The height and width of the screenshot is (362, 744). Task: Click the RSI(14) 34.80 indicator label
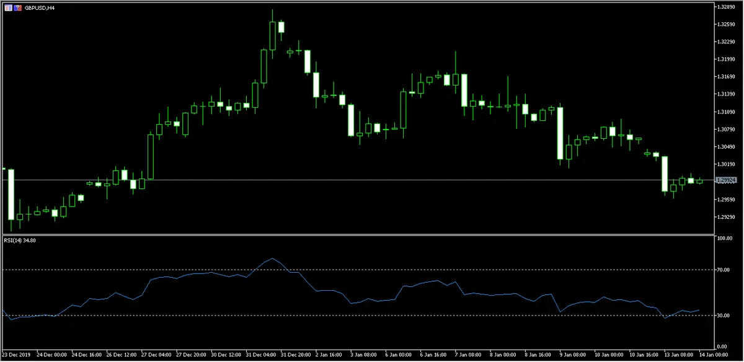[20, 240]
